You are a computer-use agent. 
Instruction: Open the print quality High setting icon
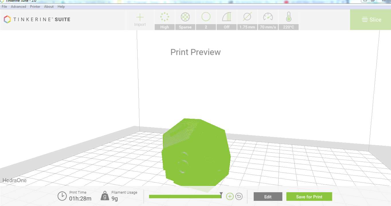pos(165,17)
